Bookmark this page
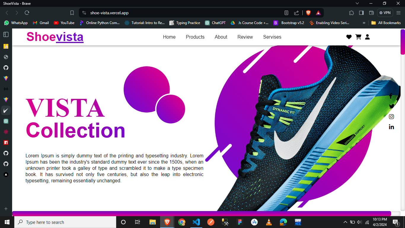Image resolution: width=405 pixels, height=228 pixels. (x=72, y=13)
